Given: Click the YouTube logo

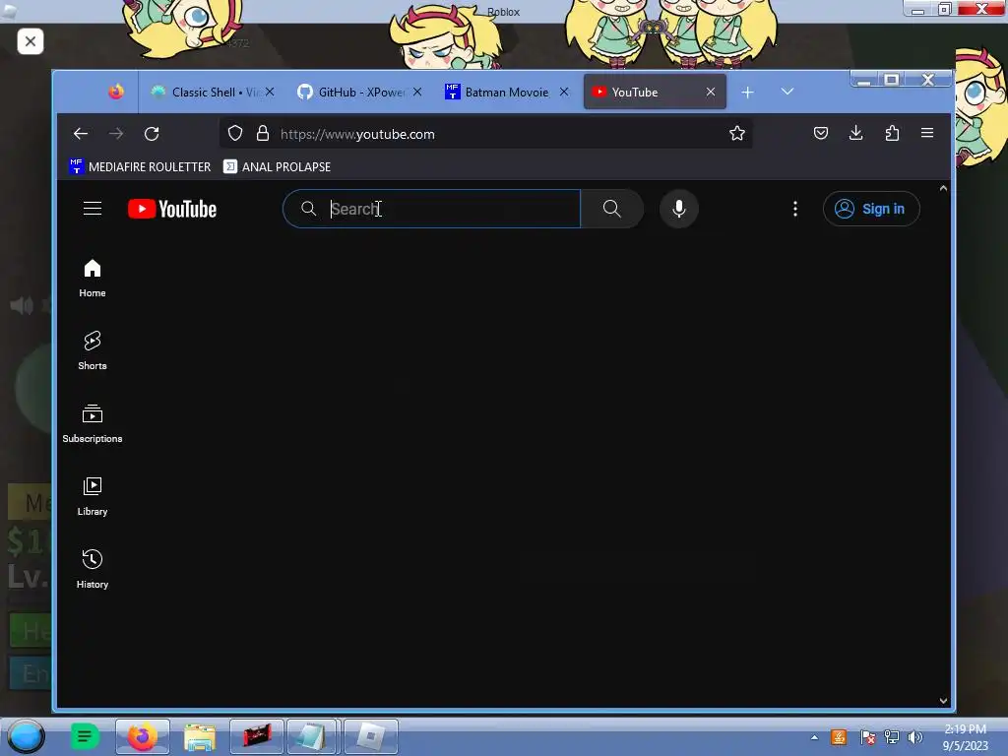Looking at the screenshot, I should pos(172,209).
